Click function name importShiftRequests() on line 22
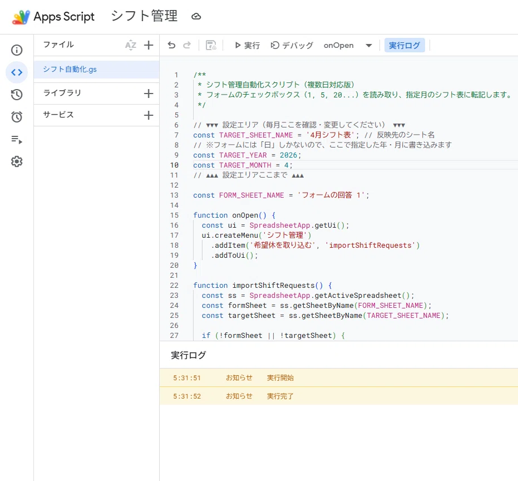The height and width of the screenshot is (481, 518). [278, 285]
